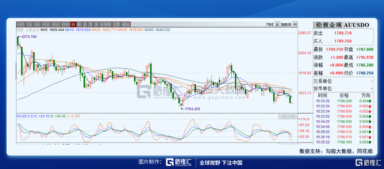Toggle the 窗 window layout icon

click(x=277, y=25)
